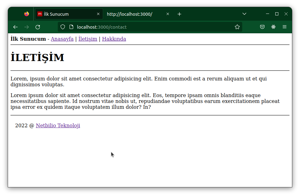The height and width of the screenshot is (196, 300).
Task: Open the Hakkında link
Action: (x=114, y=39)
